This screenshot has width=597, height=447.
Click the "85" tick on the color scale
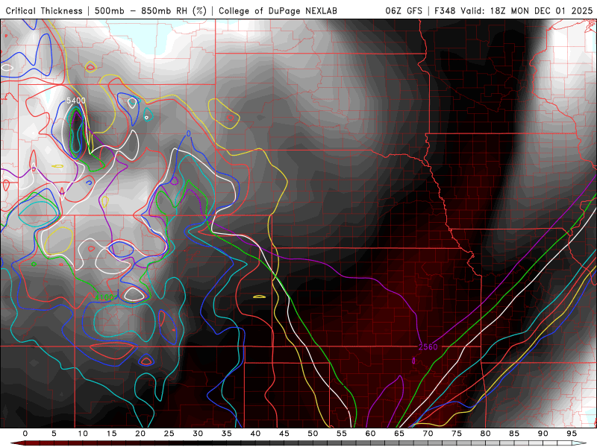[513, 434]
